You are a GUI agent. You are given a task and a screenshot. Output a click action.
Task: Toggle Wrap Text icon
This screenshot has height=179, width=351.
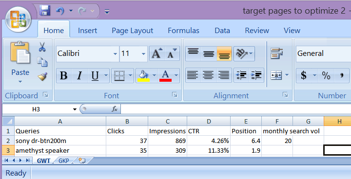coord(277,54)
